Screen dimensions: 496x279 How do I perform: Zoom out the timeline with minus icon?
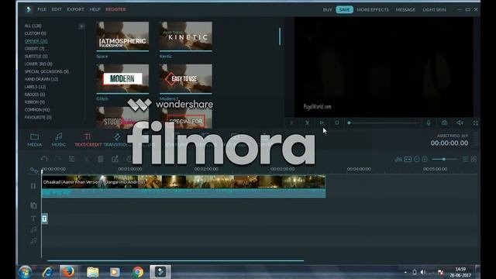click(417, 159)
